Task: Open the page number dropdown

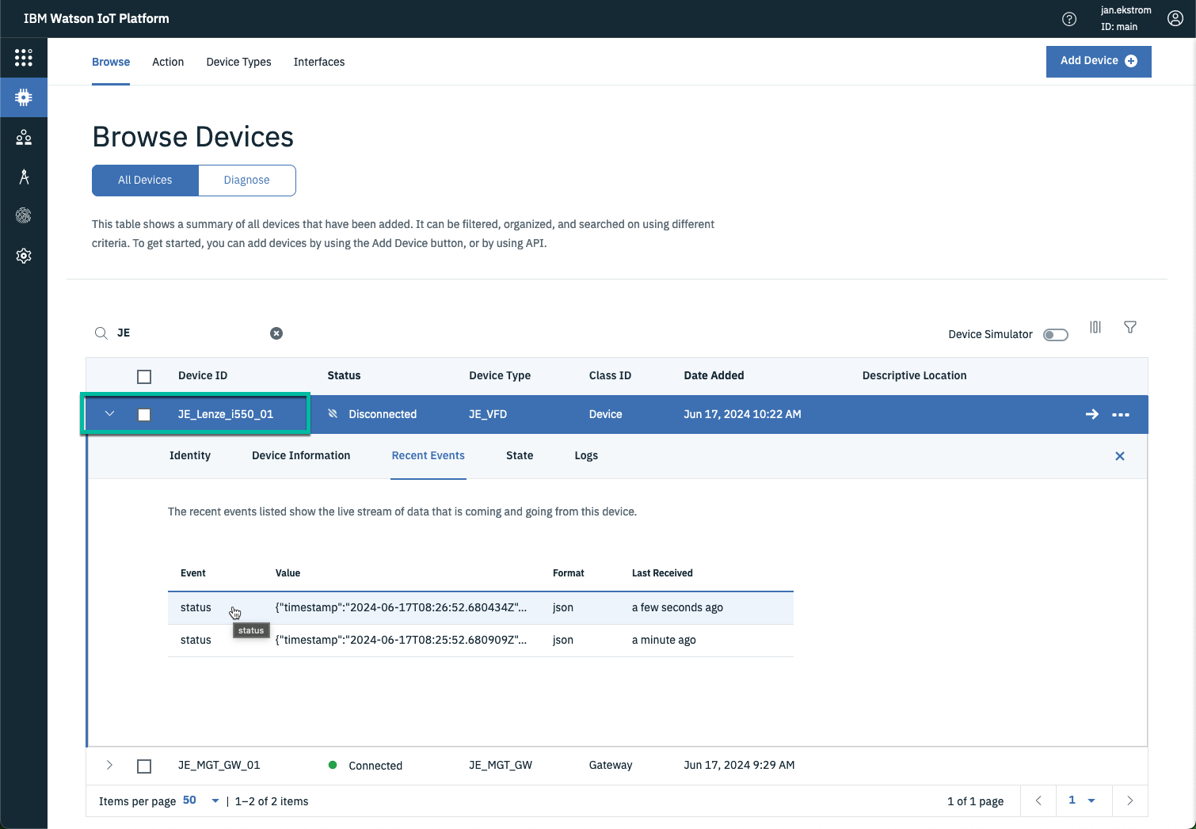Action: tap(1081, 800)
